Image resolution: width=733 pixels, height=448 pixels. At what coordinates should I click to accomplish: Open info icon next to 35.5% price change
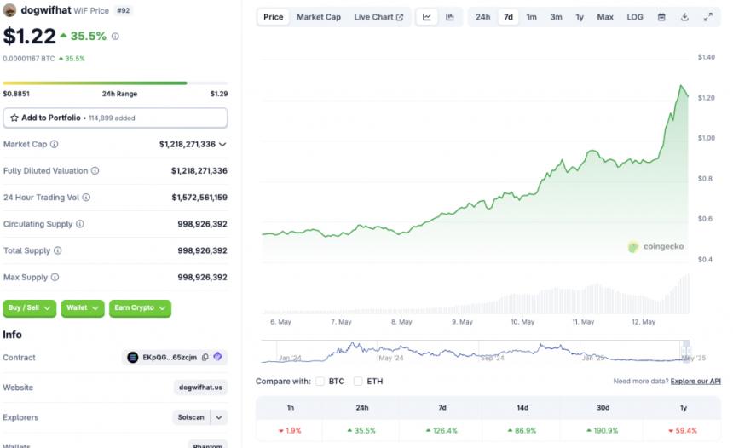(x=115, y=36)
